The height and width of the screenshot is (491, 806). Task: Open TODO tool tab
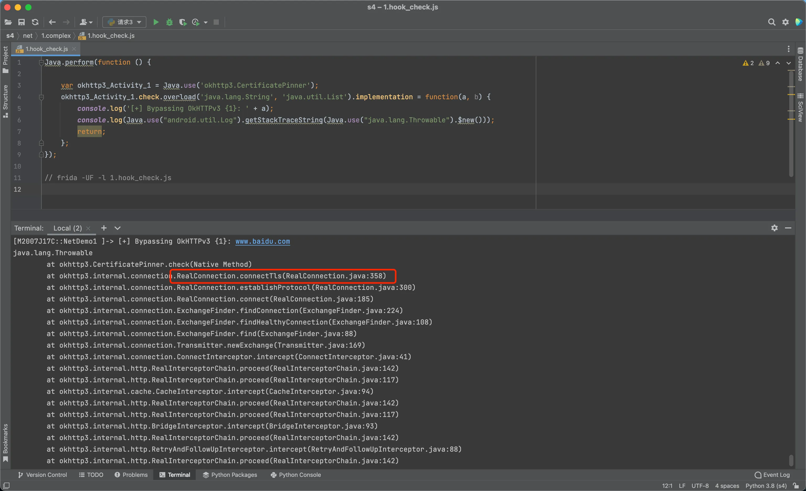coord(91,475)
